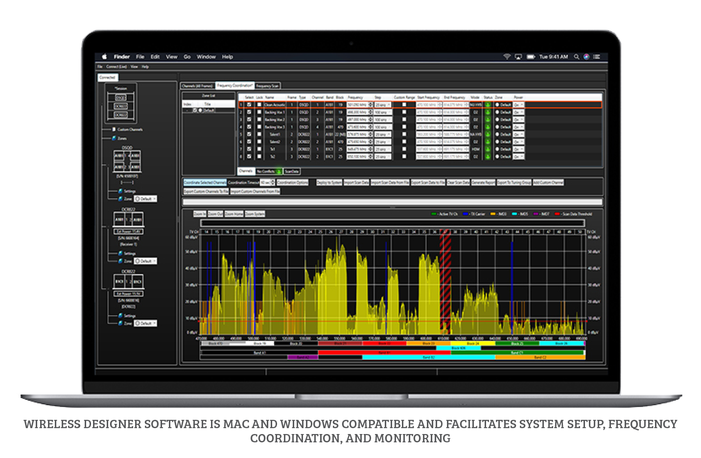
Task: Open the macOS Spotlight search icon
Action: coord(576,57)
